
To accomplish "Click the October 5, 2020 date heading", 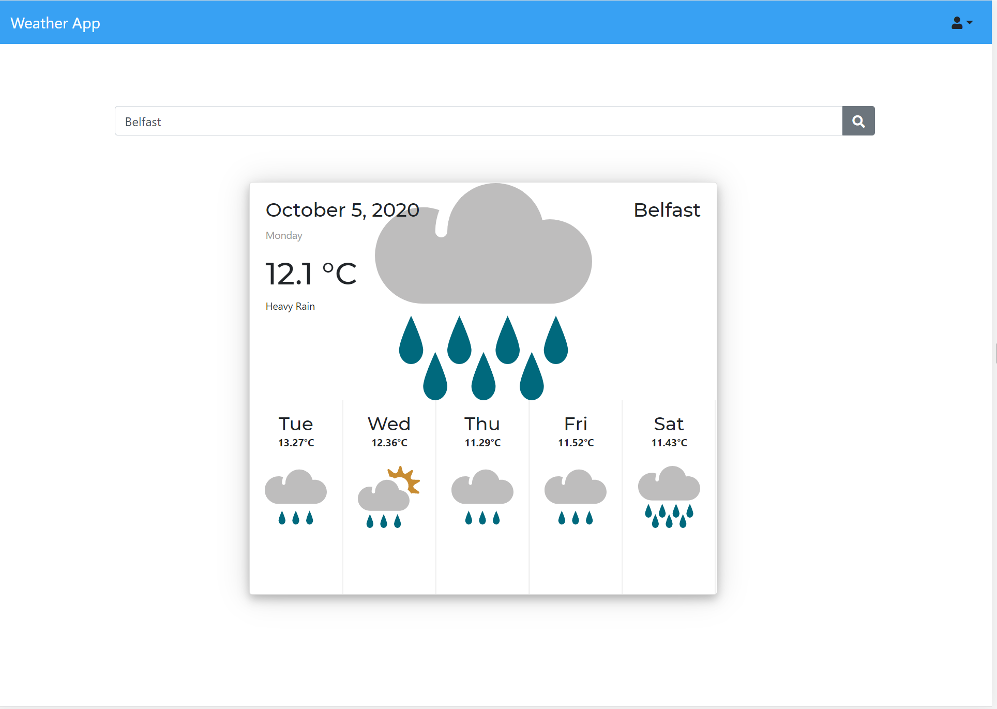I will (342, 210).
